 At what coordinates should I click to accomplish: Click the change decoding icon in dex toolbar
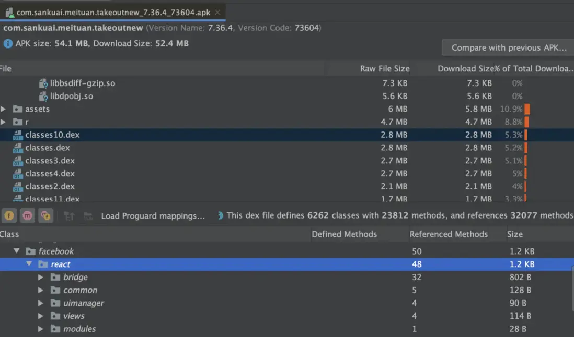point(69,215)
